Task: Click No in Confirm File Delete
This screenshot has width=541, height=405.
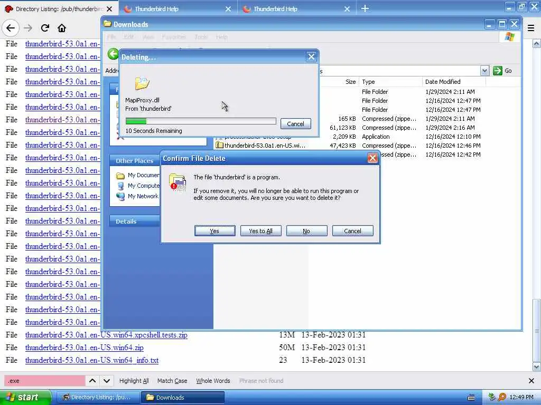Action: coord(306,231)
